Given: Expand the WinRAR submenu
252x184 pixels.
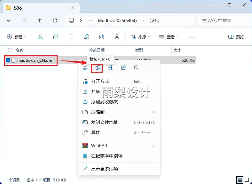Looking at the screenshot, I should pyautogui.click(x=154, y=146).
